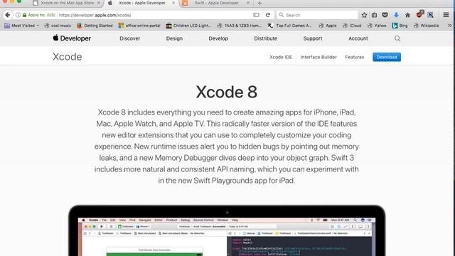
Task: Reload the page with the refresh icon
Action: pyautogui.click(x=267, y=15)
